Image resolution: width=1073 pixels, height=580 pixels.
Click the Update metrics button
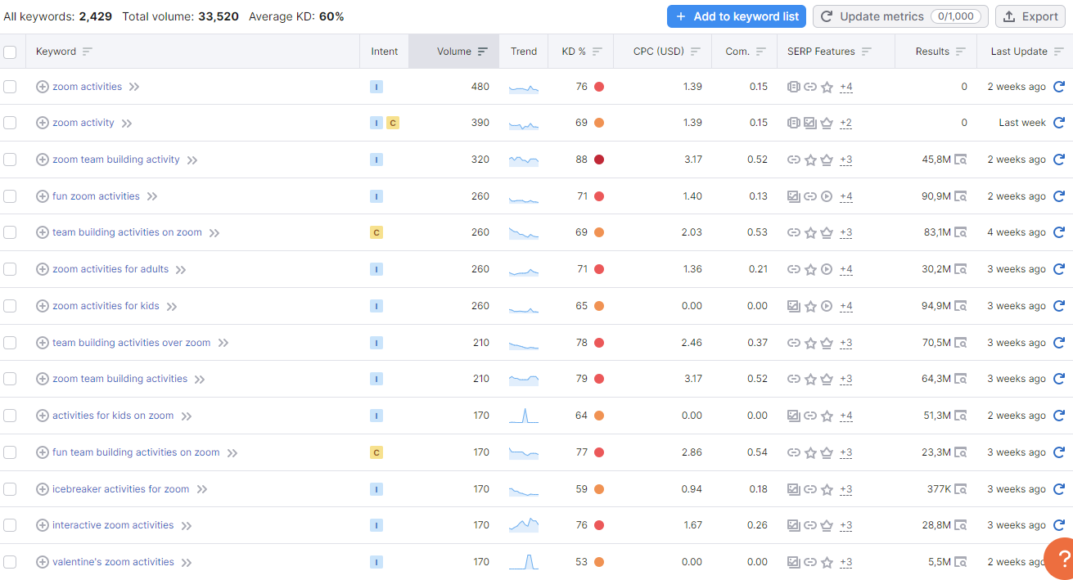coord(900,16)
